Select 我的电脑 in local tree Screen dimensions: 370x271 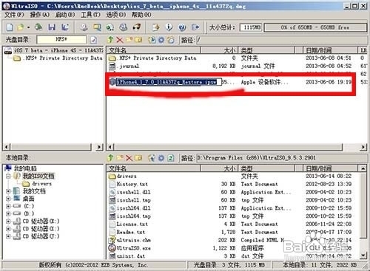click(25, 168)
